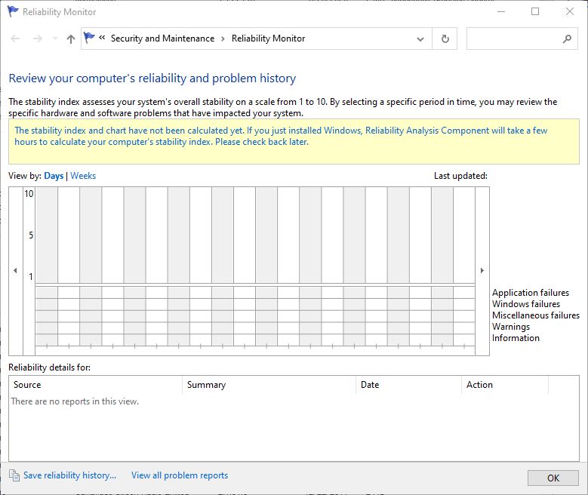Image resolution: width=588 pixels, height=495 pixels.
Task: View all problem reports
Action: [180, 475]
